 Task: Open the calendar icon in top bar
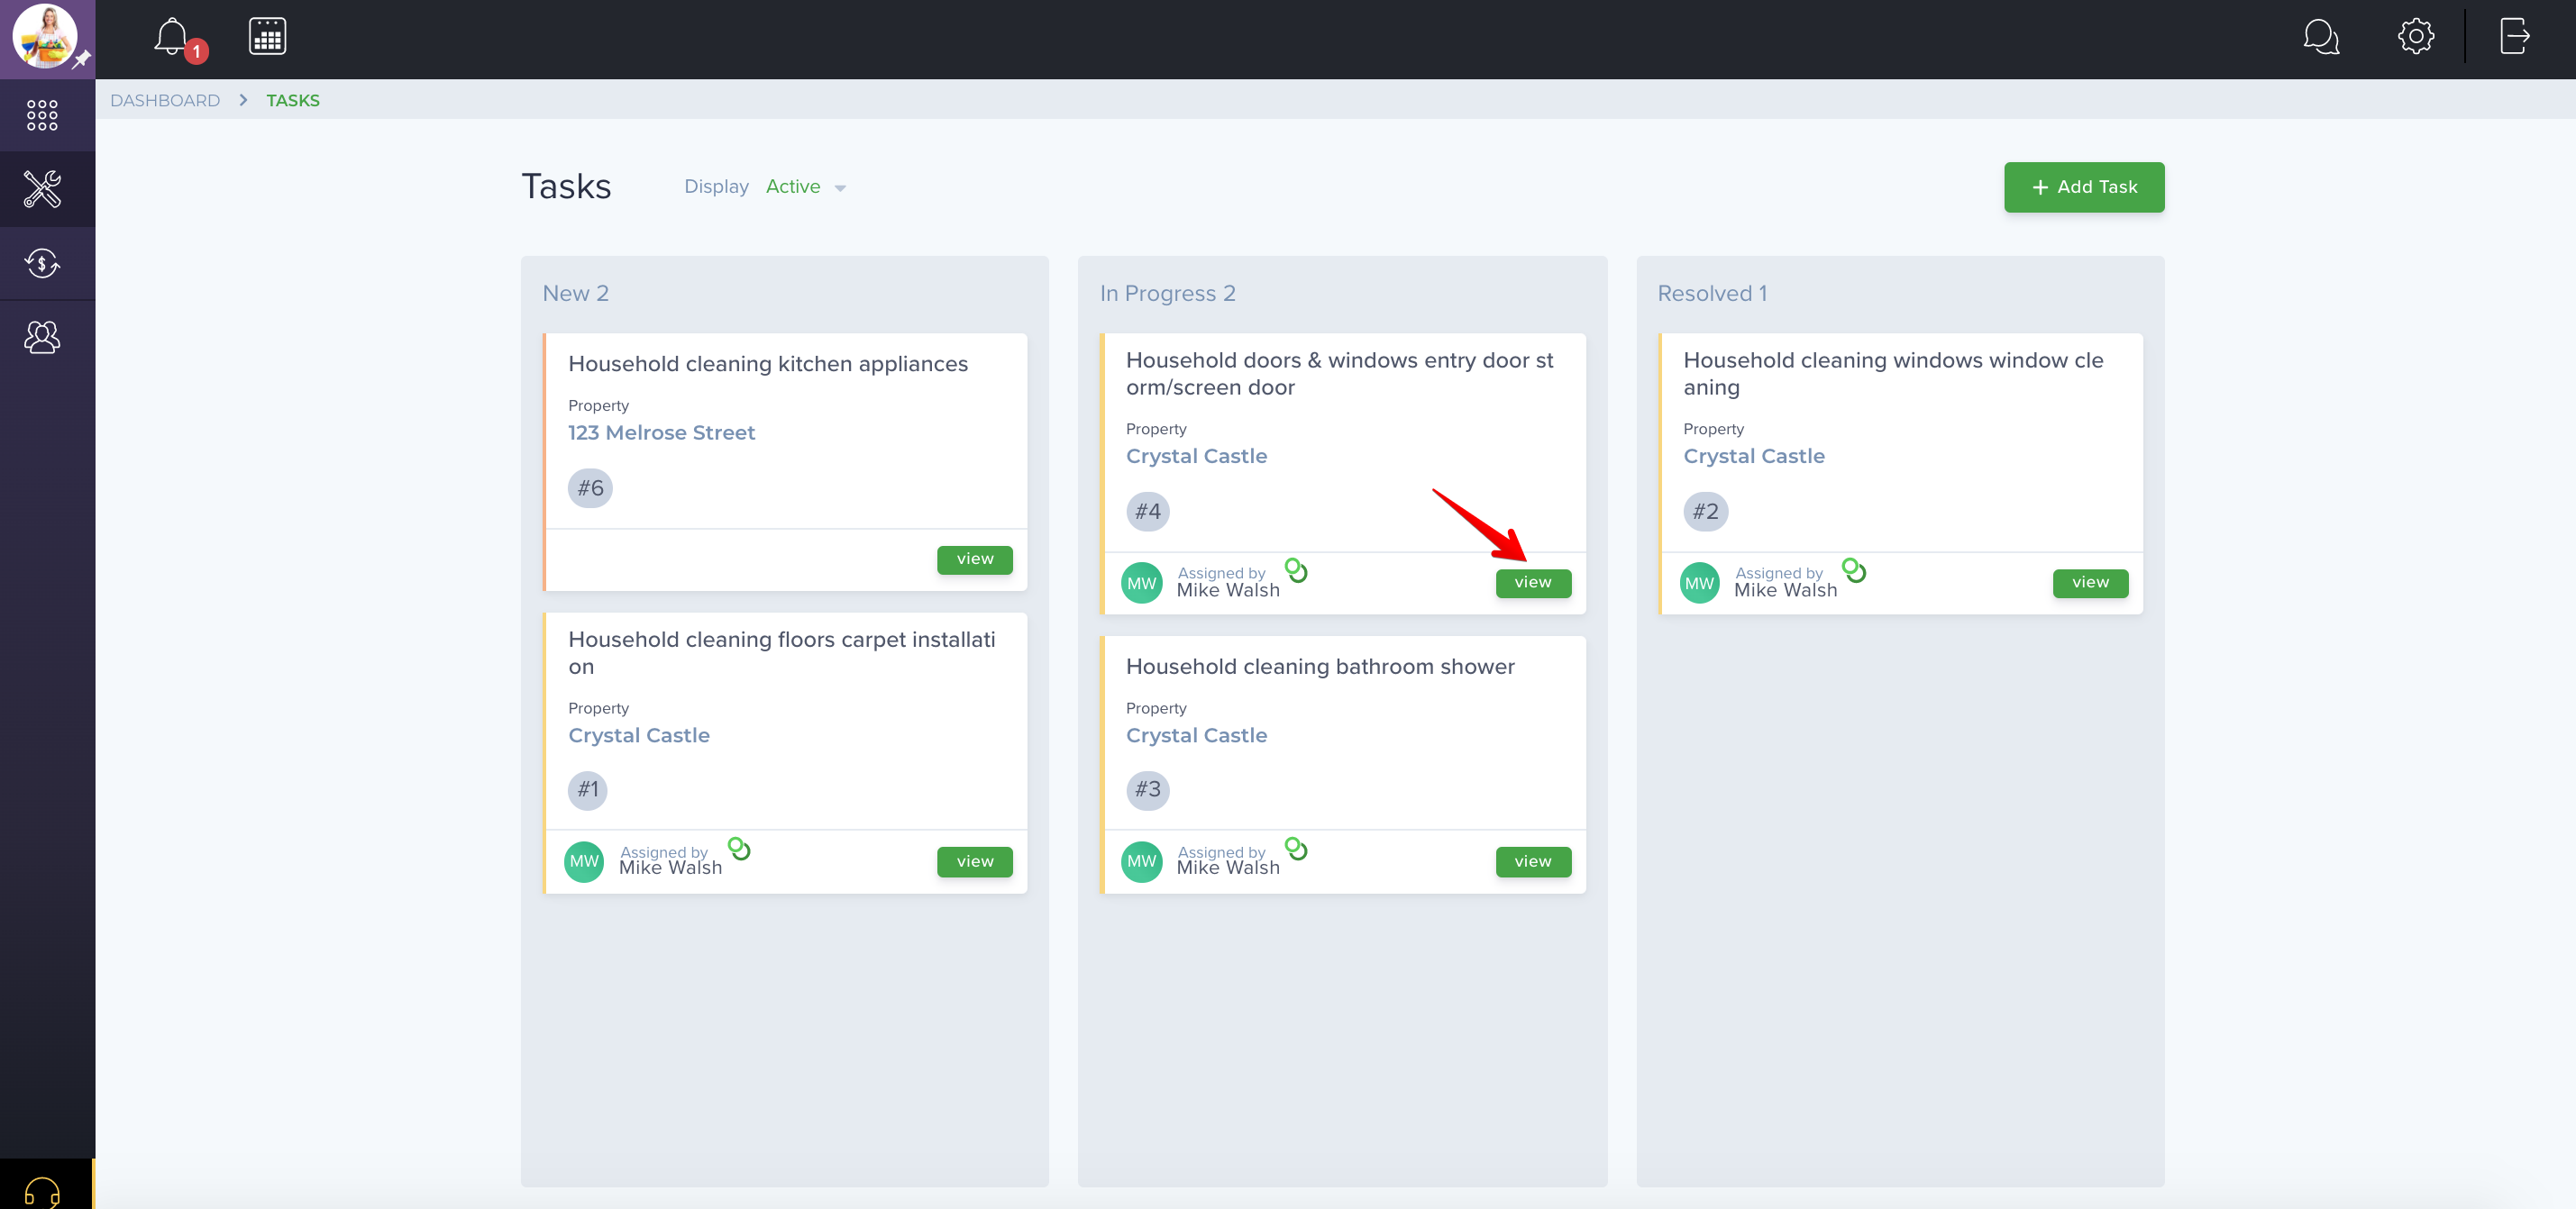[267, 37]
